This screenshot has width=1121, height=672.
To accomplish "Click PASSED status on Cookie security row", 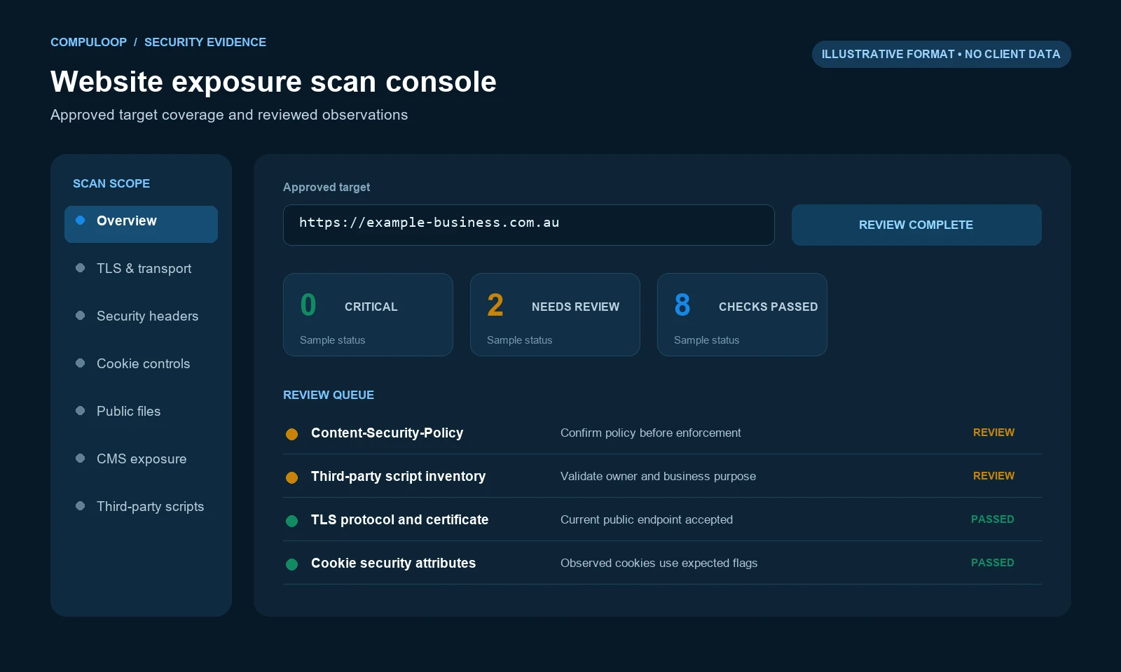I will (x=993, y=563).
